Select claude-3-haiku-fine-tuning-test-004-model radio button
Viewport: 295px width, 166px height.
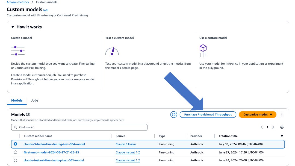[x=15, y=144]
